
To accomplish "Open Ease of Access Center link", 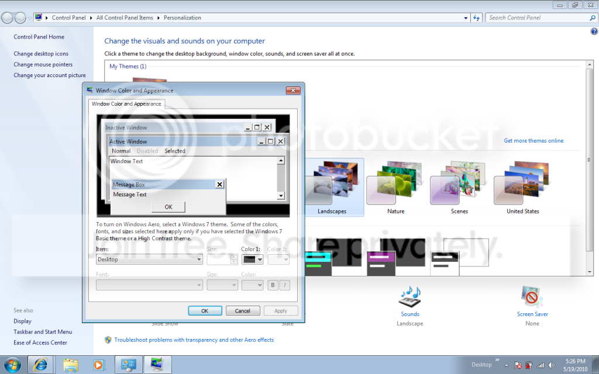I will [40, 342].
